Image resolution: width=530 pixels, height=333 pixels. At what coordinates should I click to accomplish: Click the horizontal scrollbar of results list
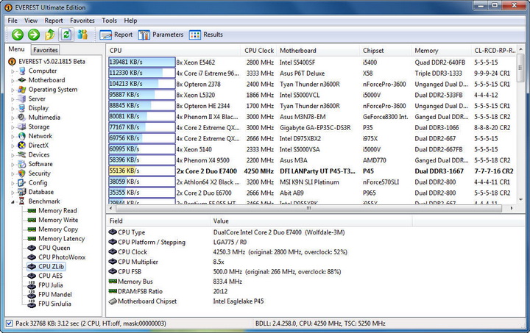pos(309,209)
